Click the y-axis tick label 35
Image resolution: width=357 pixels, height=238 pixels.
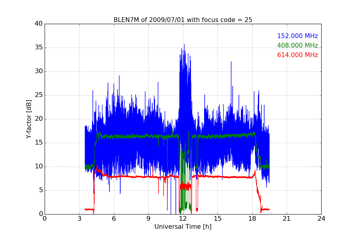[x=39, y=48]
